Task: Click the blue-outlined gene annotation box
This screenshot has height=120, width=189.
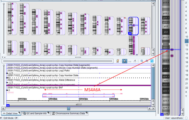Action: (78, 96)
